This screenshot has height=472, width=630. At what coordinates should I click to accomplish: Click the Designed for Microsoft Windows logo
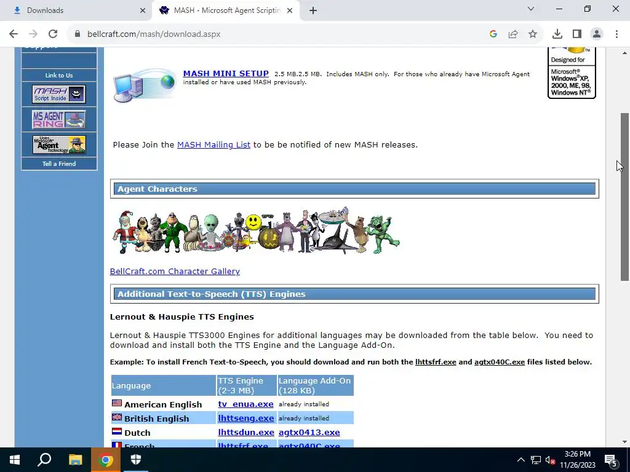572,73
